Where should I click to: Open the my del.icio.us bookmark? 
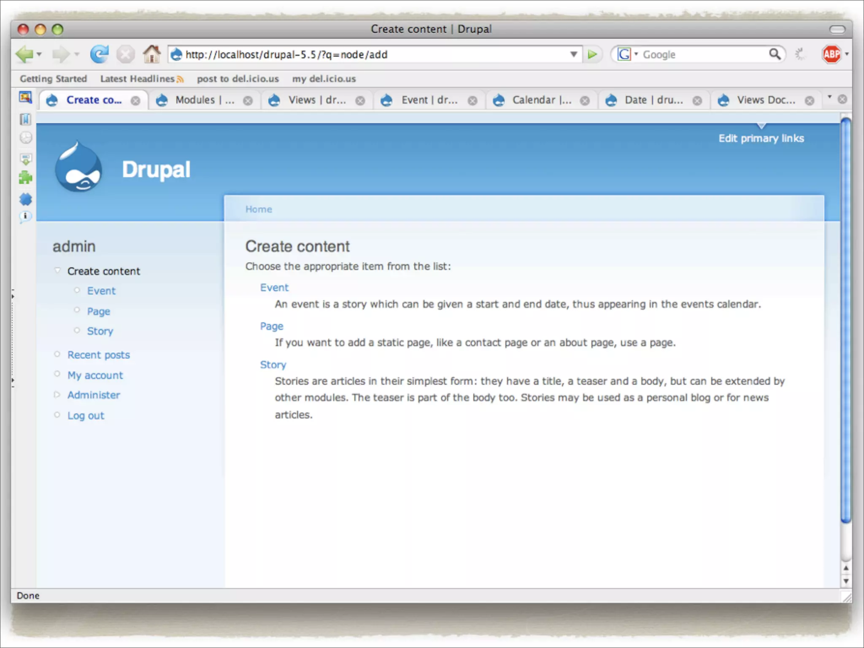click(324, 79)
